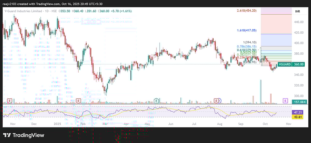Click the dividend marker beside August earnings
Screen dimensions: 311x143
click(x=220, y=100)
